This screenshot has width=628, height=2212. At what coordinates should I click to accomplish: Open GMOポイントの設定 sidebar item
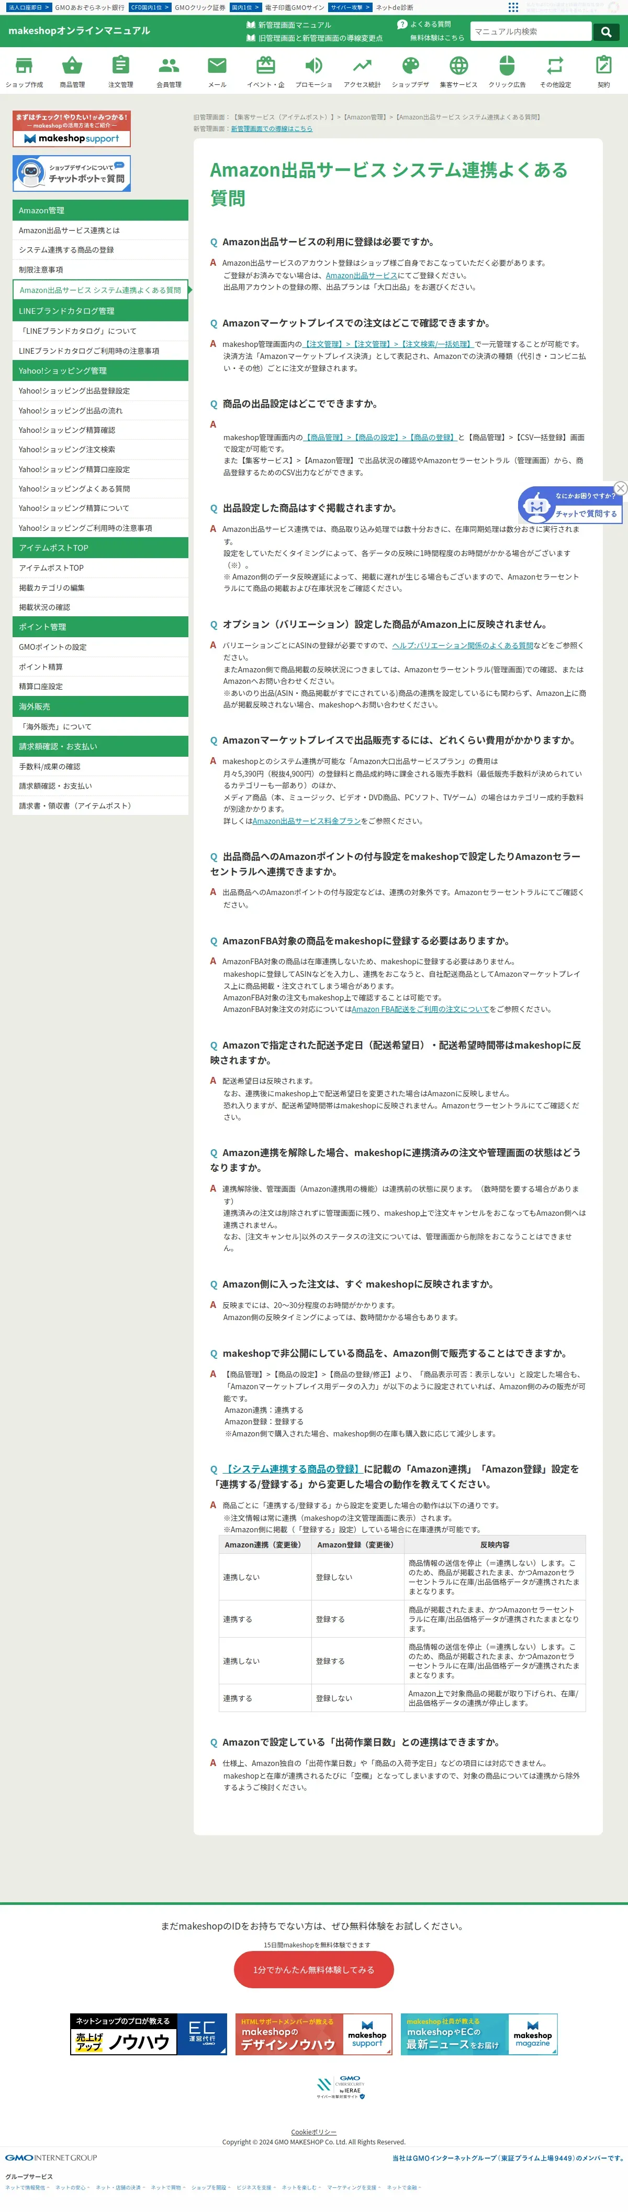(100, 647)
